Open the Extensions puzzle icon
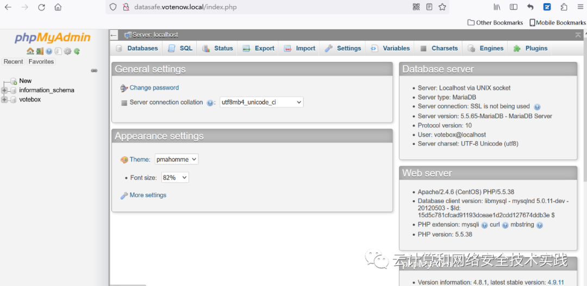 pos(564,7)
